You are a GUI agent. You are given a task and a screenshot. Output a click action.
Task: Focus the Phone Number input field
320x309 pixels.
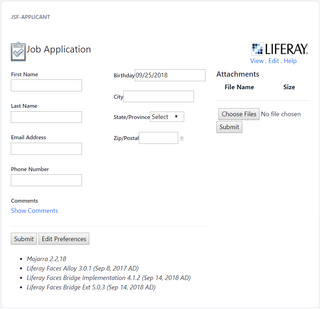pyautogui.click(x=46, y=180)
